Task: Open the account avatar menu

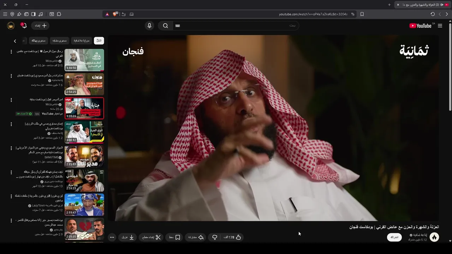Action: pyautogui.click(x=11, y=26)
